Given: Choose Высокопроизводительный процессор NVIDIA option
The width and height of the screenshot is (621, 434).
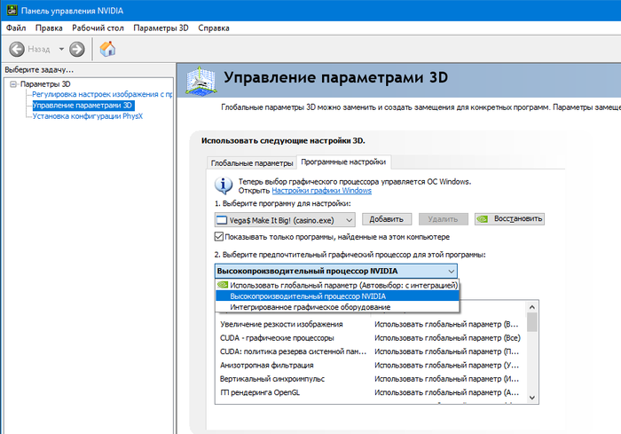Looking at the screenshot, I should [337, 296].
